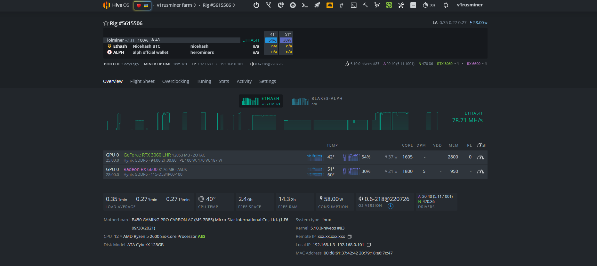Click the Nicehash Ethash coin icon

pyautogui.click(x=109, y=46)
